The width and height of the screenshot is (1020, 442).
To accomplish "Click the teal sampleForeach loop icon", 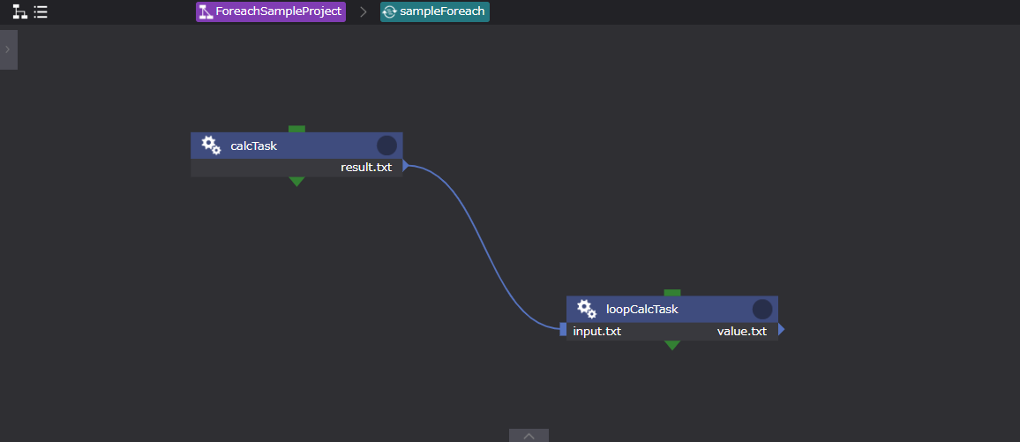I will click(x=389, y=12).
